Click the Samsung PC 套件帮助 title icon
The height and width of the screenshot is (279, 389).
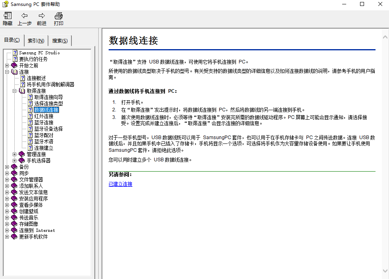5,4
